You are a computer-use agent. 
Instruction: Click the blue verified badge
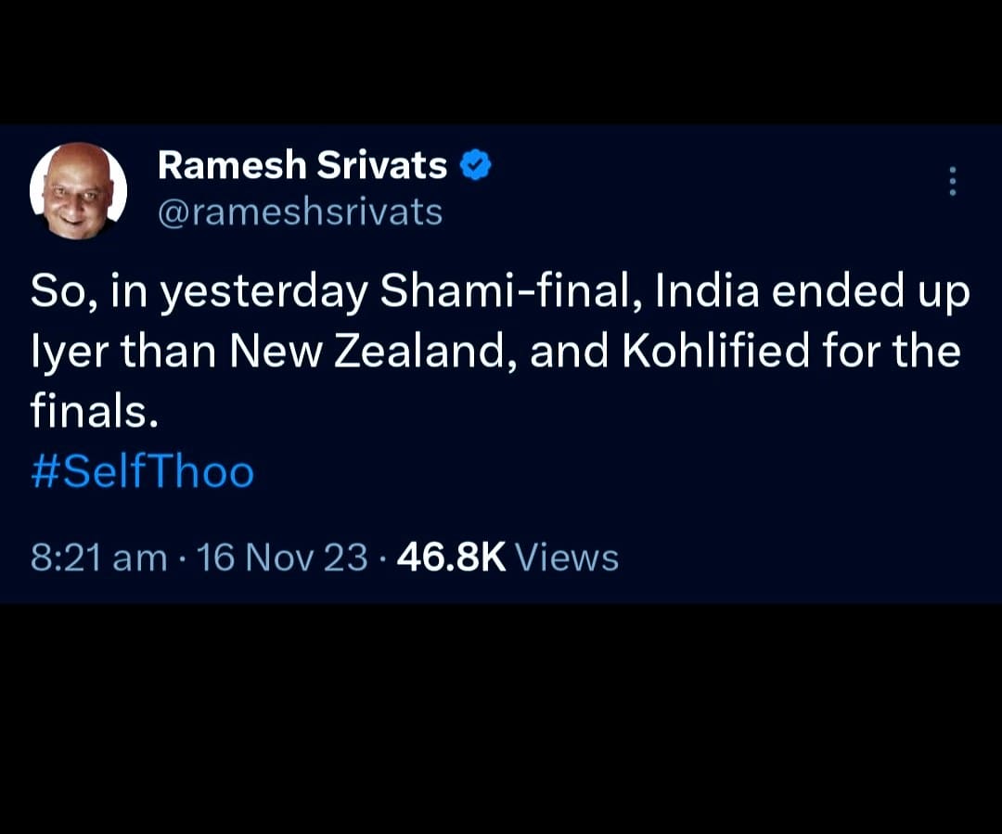475,165
